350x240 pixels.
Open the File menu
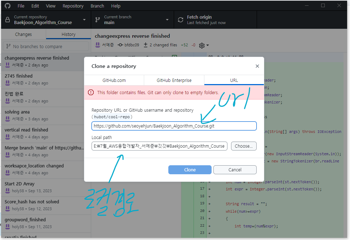21,6
